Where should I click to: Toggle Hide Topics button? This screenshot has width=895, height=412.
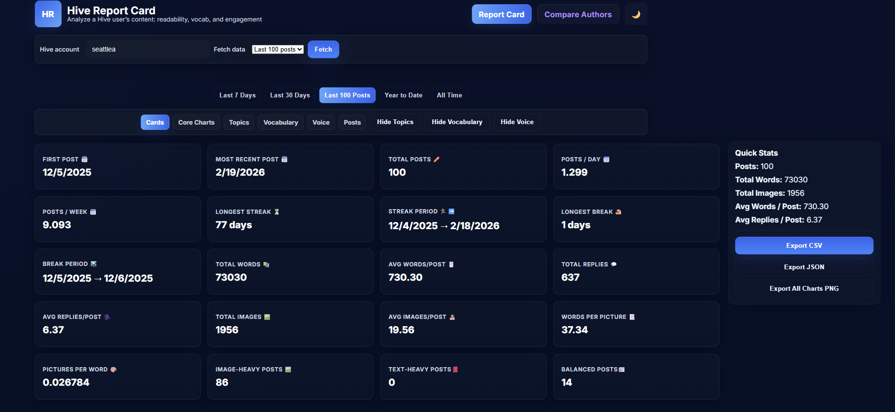[395, 122]
